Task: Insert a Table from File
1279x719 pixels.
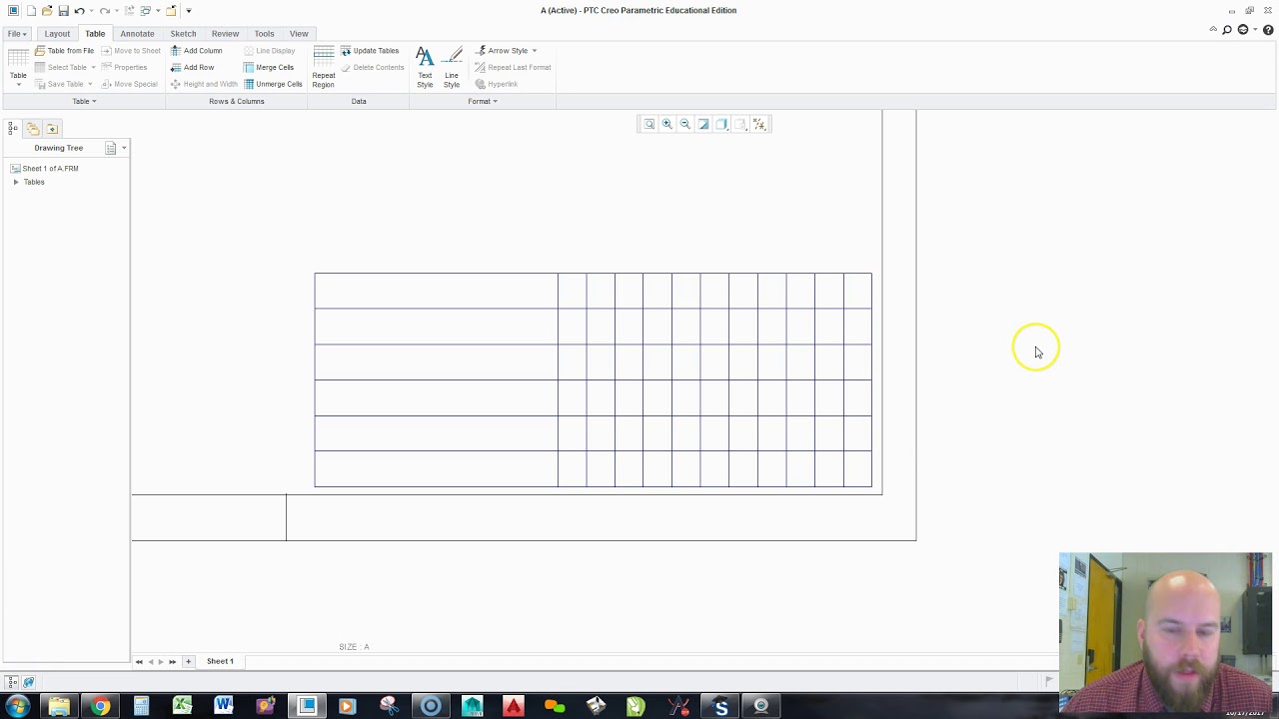Action: pos(64,50)
